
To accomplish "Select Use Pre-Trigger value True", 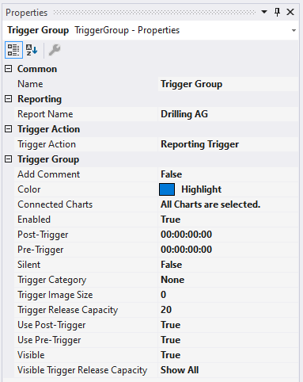I will (x=171, y=340).
